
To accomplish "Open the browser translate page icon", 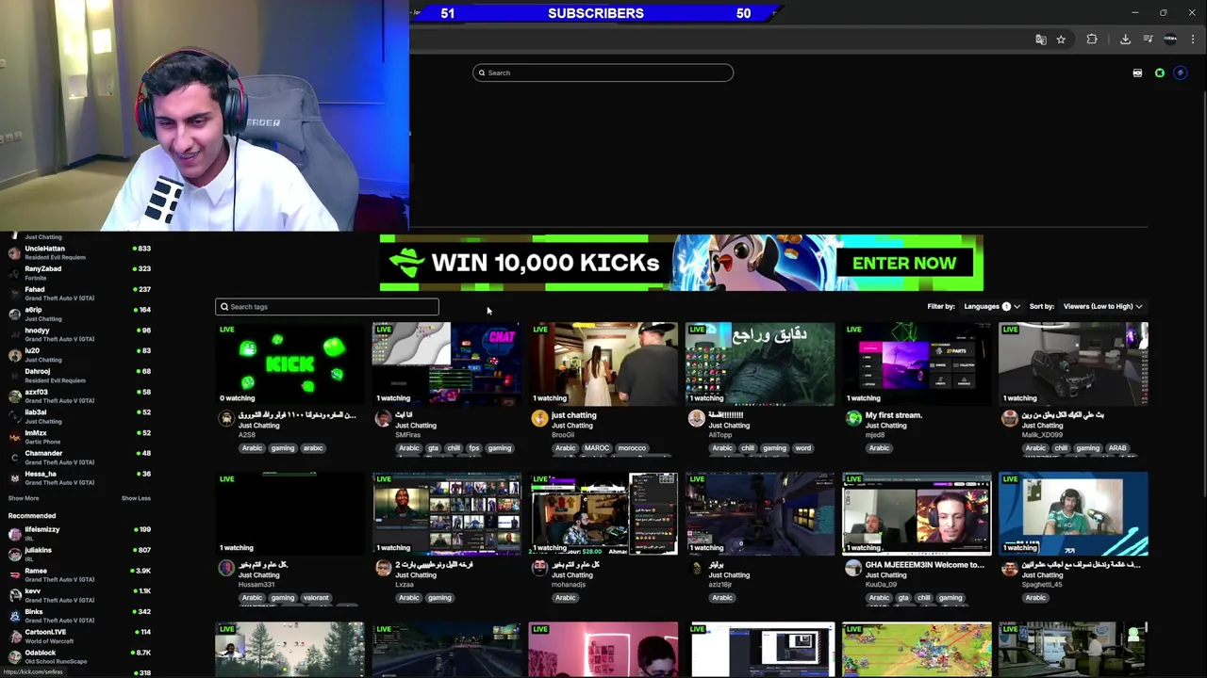I will click(x=1041, y=40).
